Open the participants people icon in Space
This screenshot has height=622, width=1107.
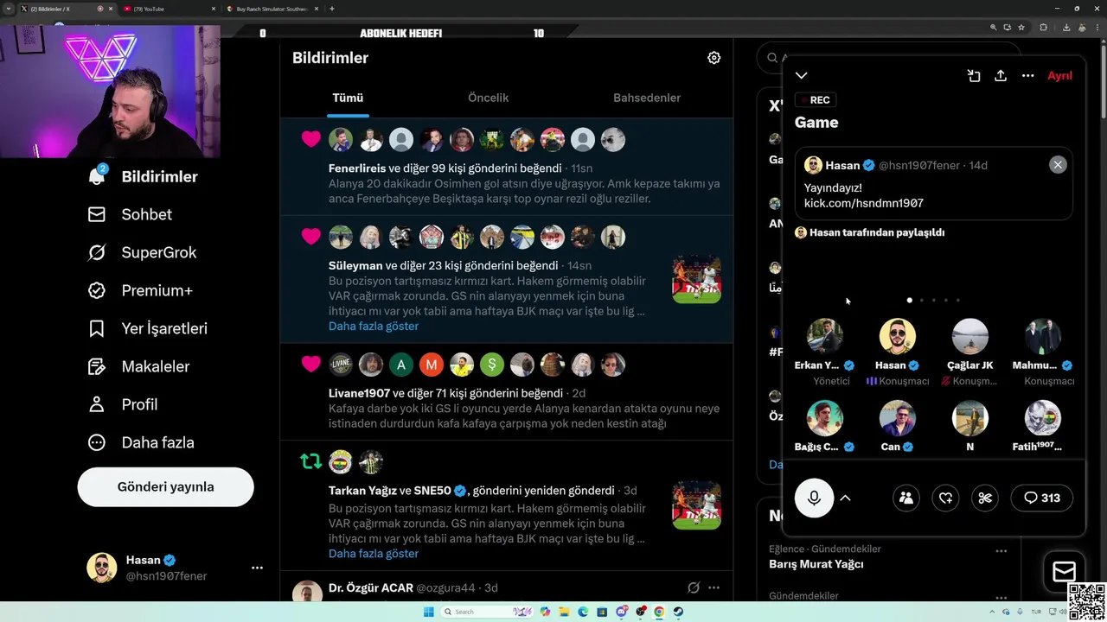(x=906, y=498)
